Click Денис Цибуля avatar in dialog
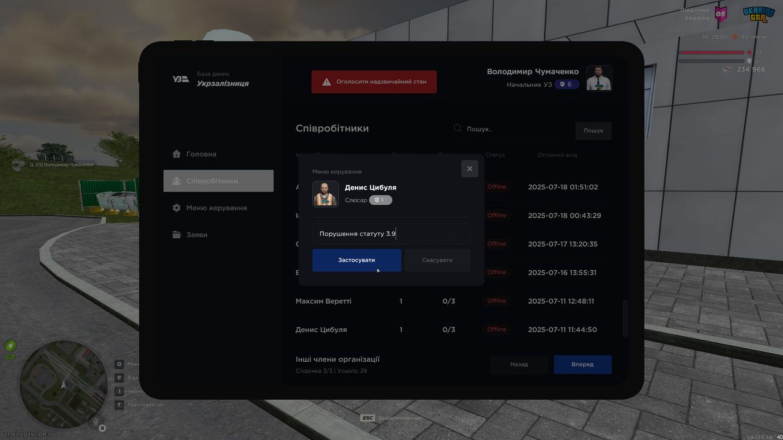Image resolution: width=783 pixels, height=440 pixels. (325, 194)
